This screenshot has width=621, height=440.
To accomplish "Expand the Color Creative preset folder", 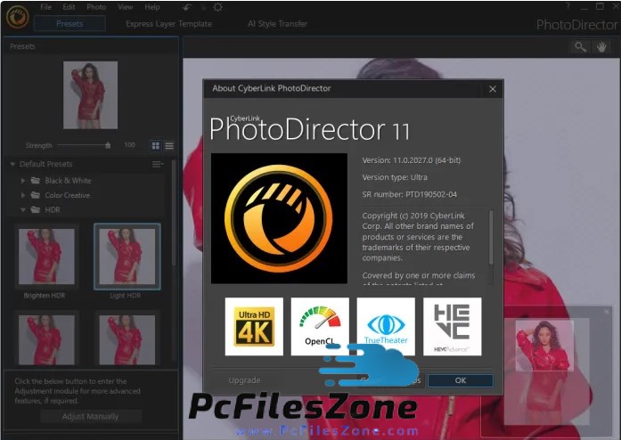I will pyautogui.click(x=23, y=195).
